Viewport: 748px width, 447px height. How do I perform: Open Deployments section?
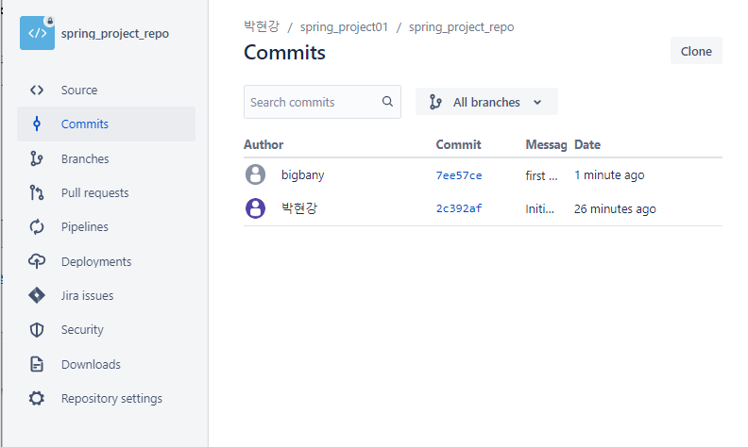pyautogui.click(x=106, y=261)
